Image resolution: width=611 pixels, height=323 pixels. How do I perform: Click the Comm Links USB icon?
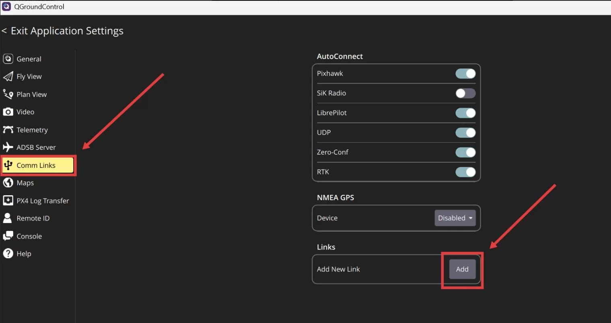8,165
